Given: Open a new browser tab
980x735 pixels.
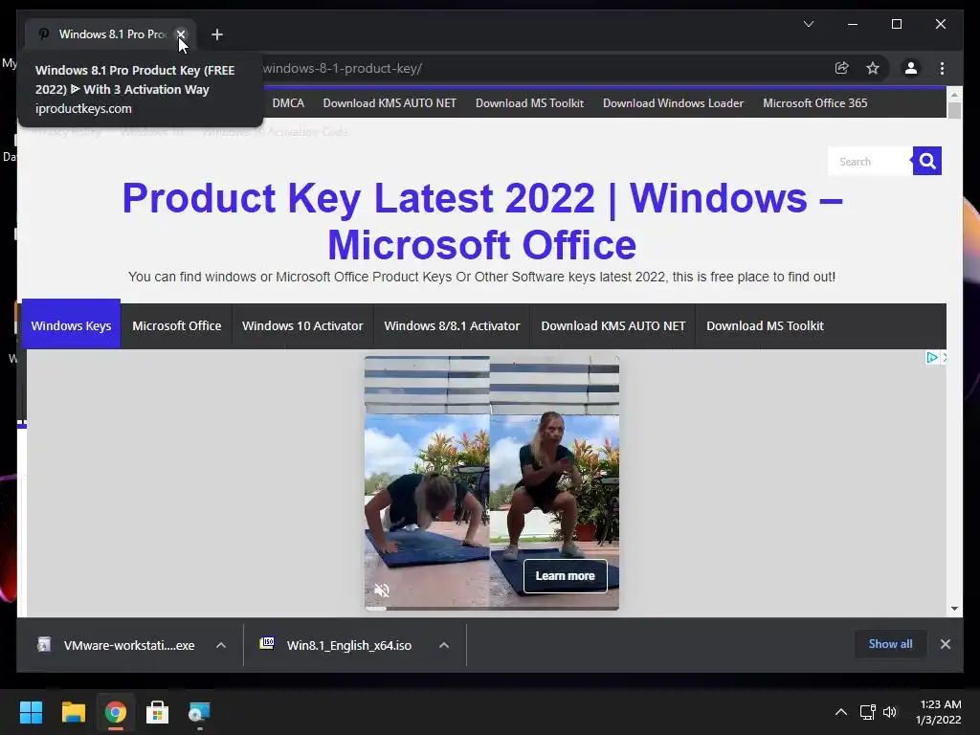Looking at the screenshot, I should pos(217,34).
